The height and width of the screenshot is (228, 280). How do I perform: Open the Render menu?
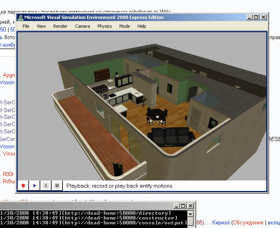tap(60, 26)
